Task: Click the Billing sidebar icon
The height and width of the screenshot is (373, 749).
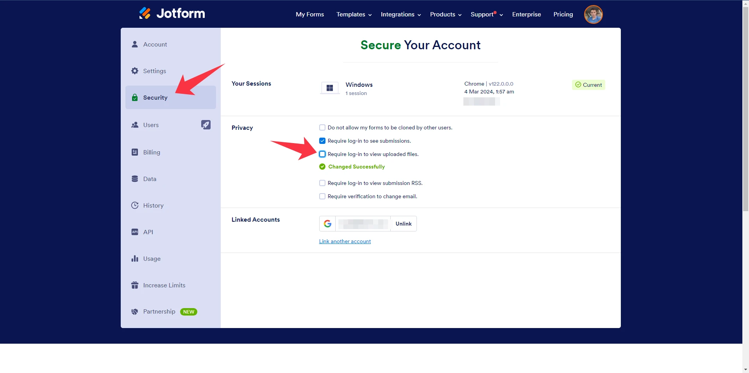Action: tap(135, 152)
